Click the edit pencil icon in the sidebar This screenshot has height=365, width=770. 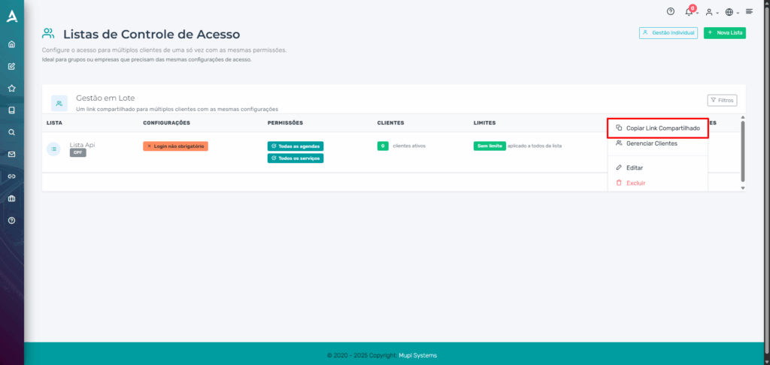[x=11, y=66]
